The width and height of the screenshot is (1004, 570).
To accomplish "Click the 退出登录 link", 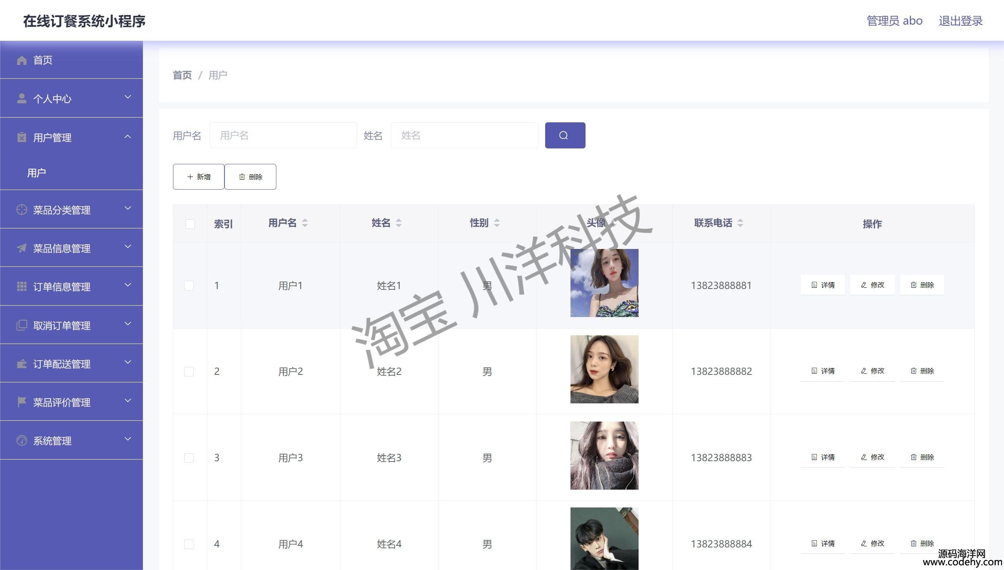I will [x=960, y=21].
